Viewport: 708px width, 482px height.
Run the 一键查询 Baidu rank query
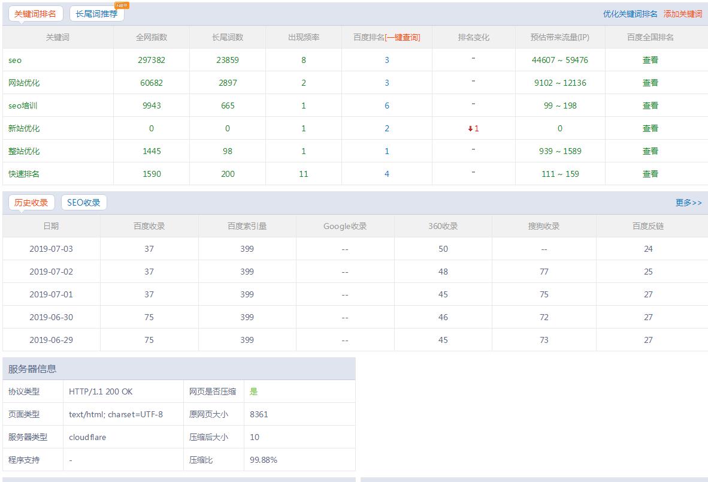[403, 38]
